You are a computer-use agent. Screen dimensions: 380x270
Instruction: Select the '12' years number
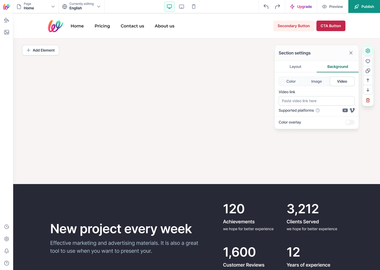pyautogui.click(x=293, y=252)
